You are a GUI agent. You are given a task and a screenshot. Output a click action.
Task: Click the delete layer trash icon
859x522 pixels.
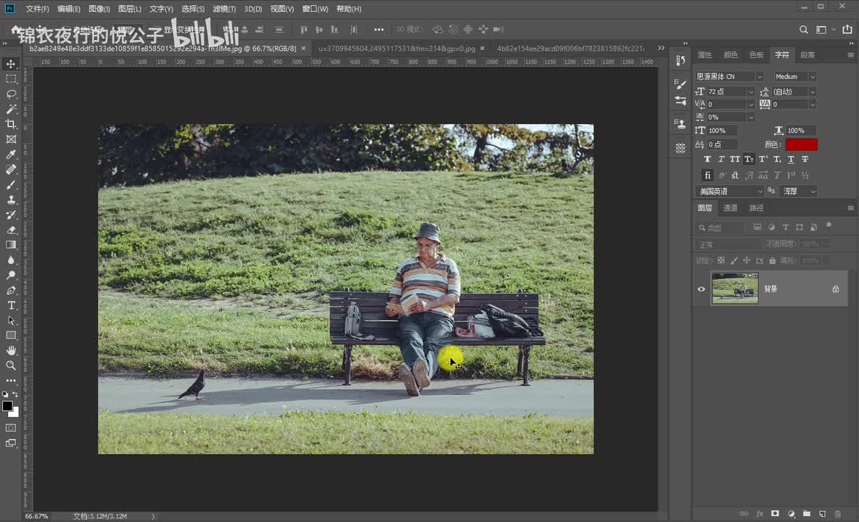[838, 513]
